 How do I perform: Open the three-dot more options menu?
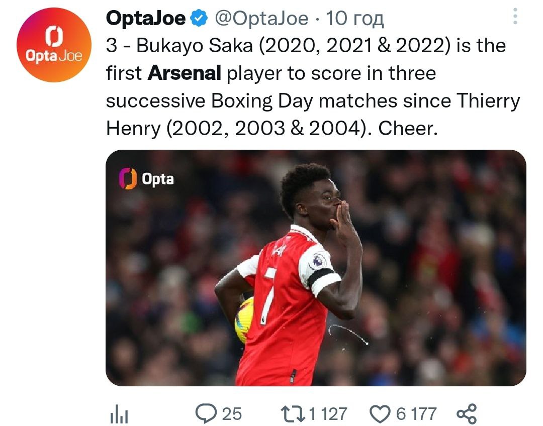[x=515, y=17]
